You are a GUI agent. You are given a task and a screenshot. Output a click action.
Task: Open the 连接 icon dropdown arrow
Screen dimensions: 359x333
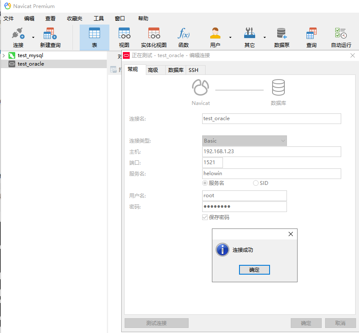[33, 37]
